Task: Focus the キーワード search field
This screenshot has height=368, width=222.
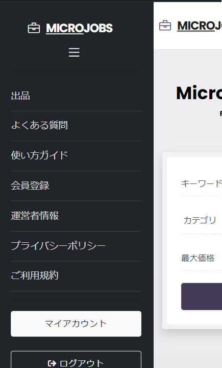Action: pos(202,184)
